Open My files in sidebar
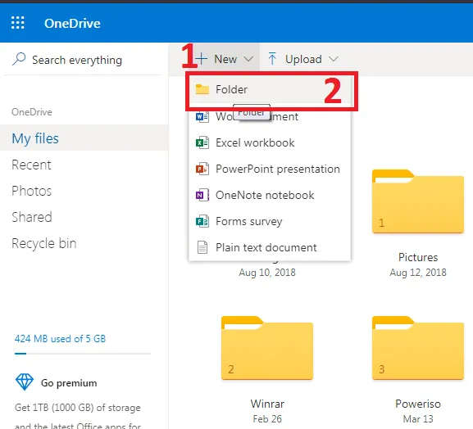 (x=84, y=138)
